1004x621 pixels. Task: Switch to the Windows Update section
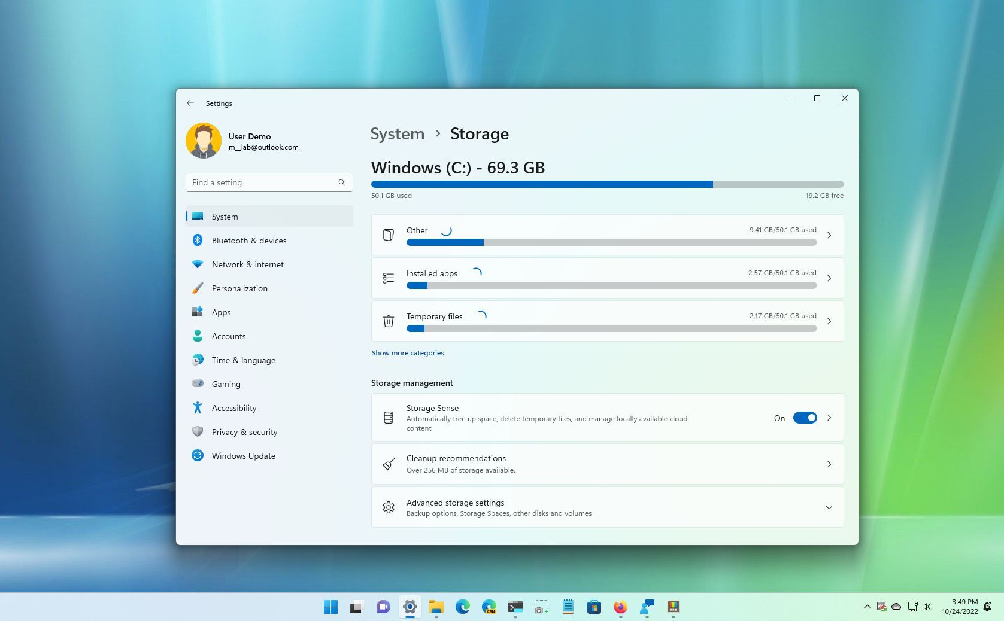pyautogui.click(x=243, y=455)
